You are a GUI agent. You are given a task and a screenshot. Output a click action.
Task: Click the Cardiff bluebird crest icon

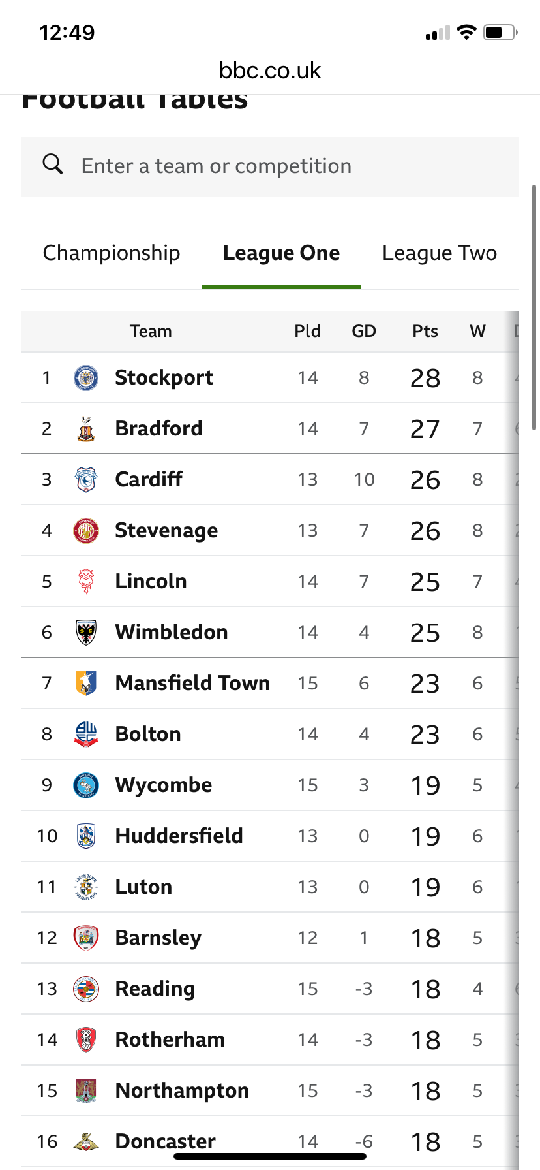[86, 480]
